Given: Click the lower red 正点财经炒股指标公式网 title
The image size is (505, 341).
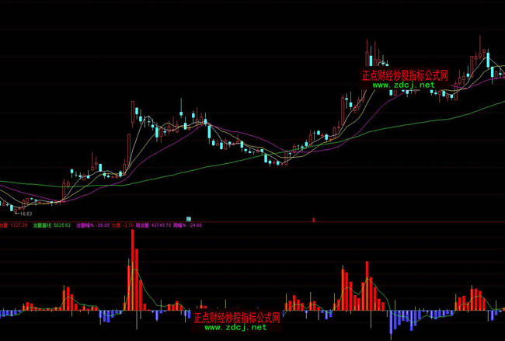Looking at the screenshot, I should point(236,318).
